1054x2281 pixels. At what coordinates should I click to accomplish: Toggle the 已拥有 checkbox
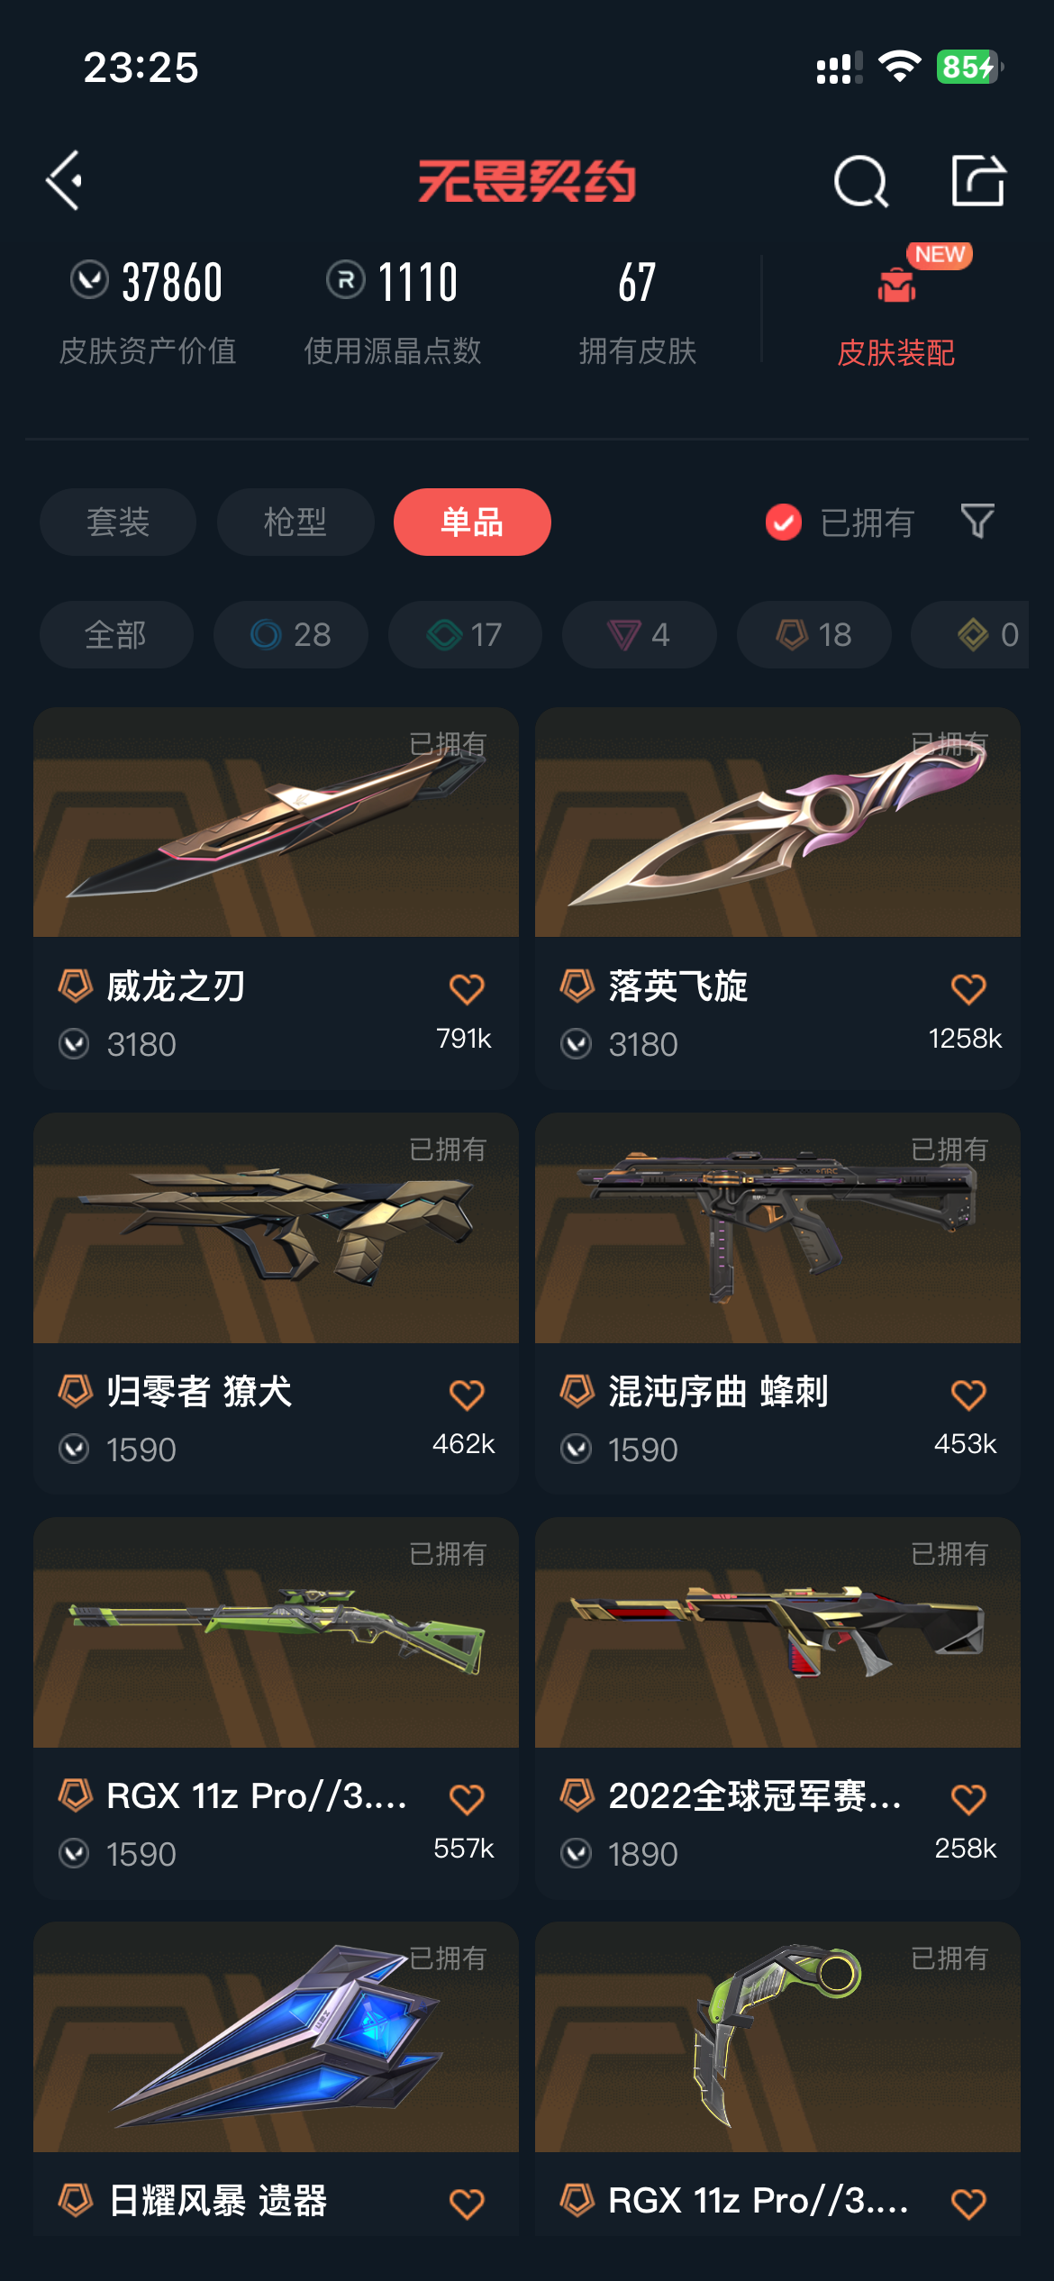click(784, 523)
